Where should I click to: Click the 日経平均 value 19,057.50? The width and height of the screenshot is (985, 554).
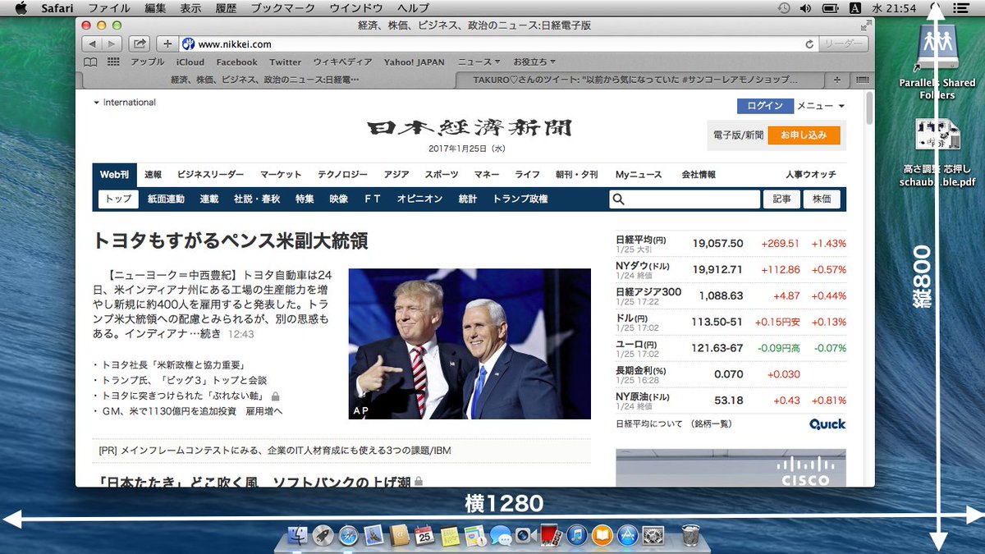point(717,244)
